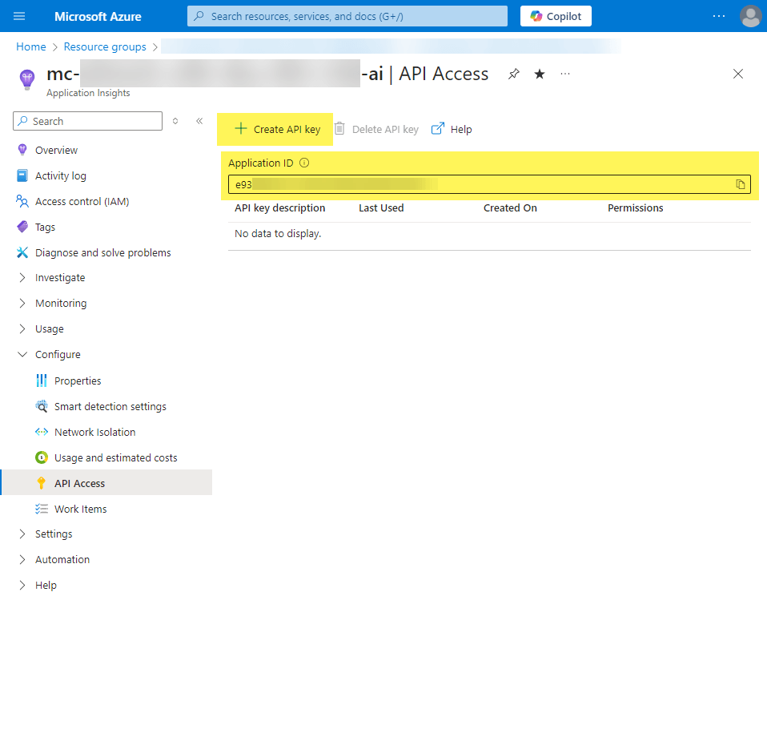Open the Azure portal hamburger menu

(x=20, y=16)
